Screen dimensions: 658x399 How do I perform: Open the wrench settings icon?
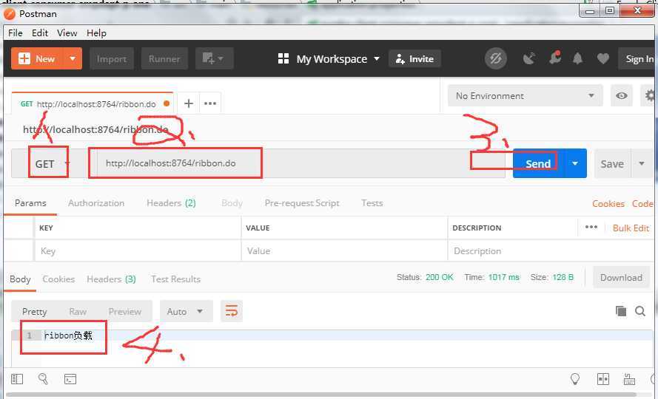coord(555,58)
